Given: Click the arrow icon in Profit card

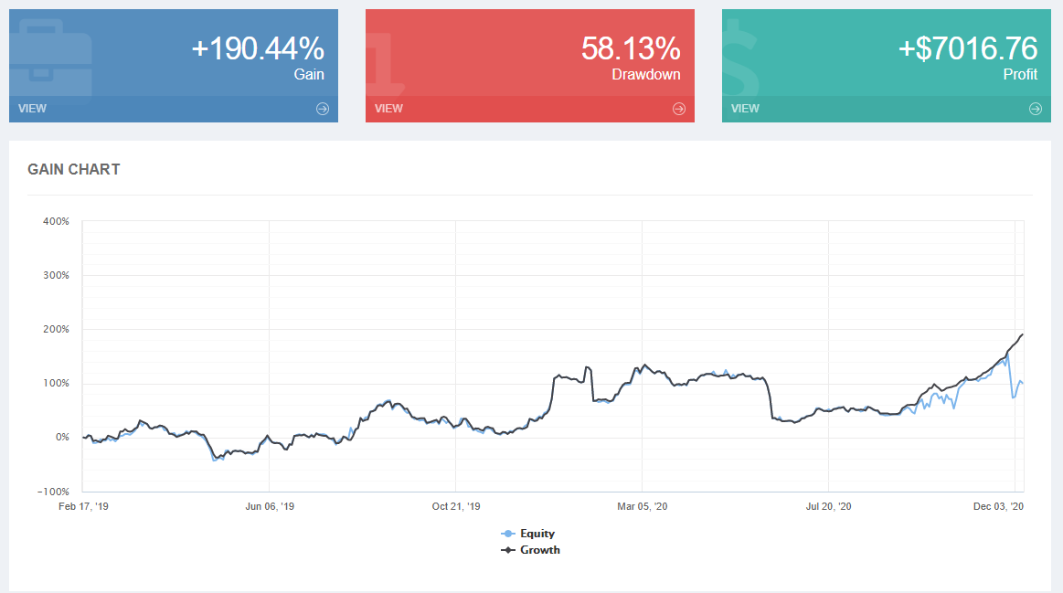Looking at the screenshot, I should [x=1035, y=109].
